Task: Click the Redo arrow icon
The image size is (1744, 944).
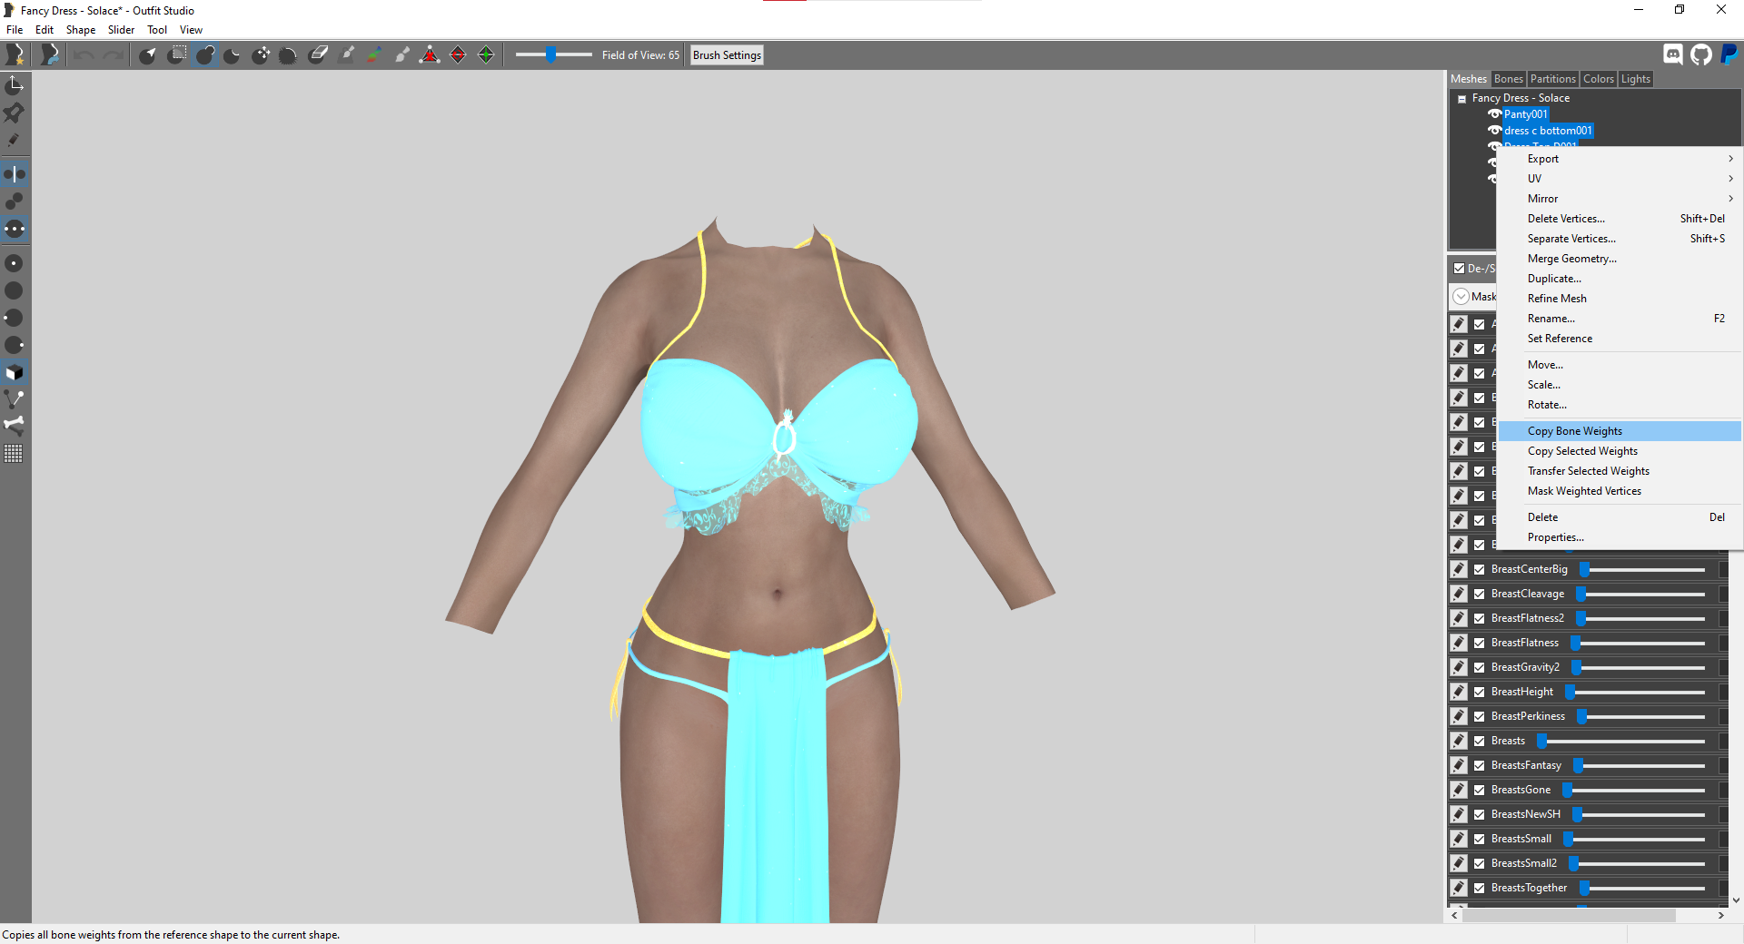Action: [x=113, y=55]
